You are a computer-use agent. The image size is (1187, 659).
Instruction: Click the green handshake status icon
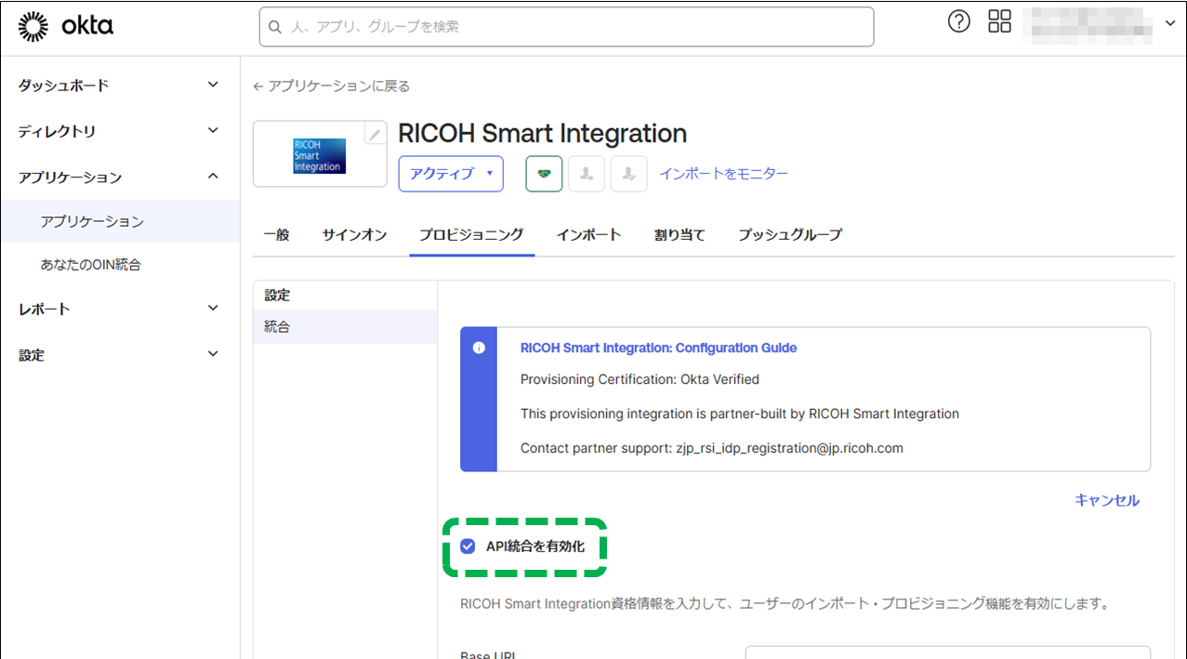(x=544, y=174)
